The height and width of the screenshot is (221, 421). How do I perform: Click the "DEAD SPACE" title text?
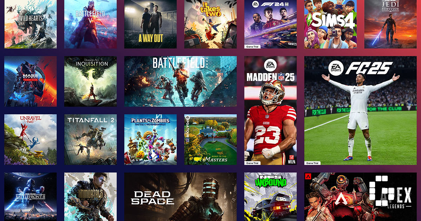[x=152, y=197]
